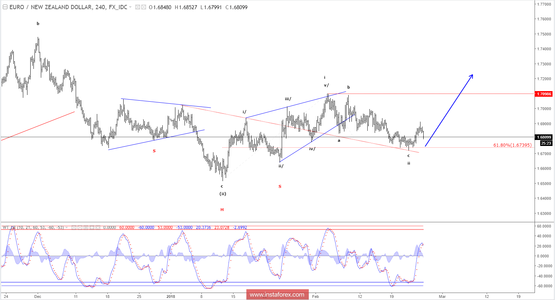Click the 1.66000 price axis tick

pyautogui.click(x=544, y=168)
